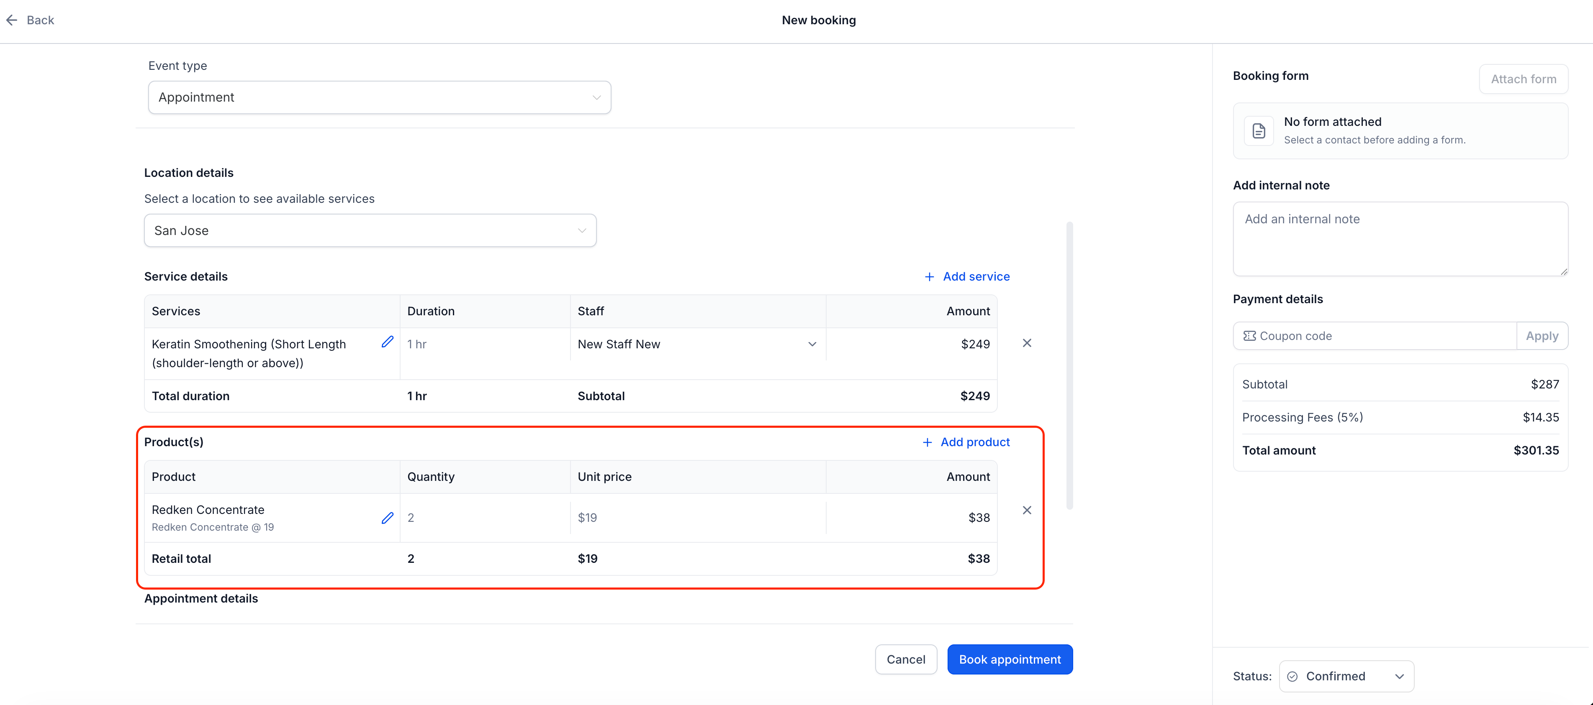Focus the Add an internal note field

(x=1400, y=239)
